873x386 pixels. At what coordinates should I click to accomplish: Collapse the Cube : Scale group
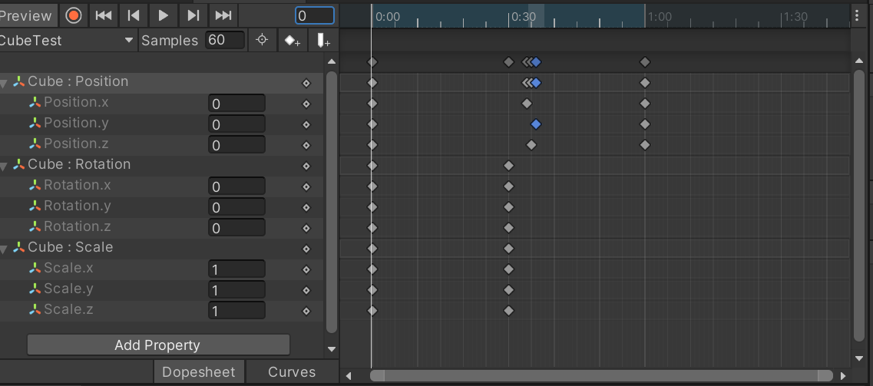(4, 249)
